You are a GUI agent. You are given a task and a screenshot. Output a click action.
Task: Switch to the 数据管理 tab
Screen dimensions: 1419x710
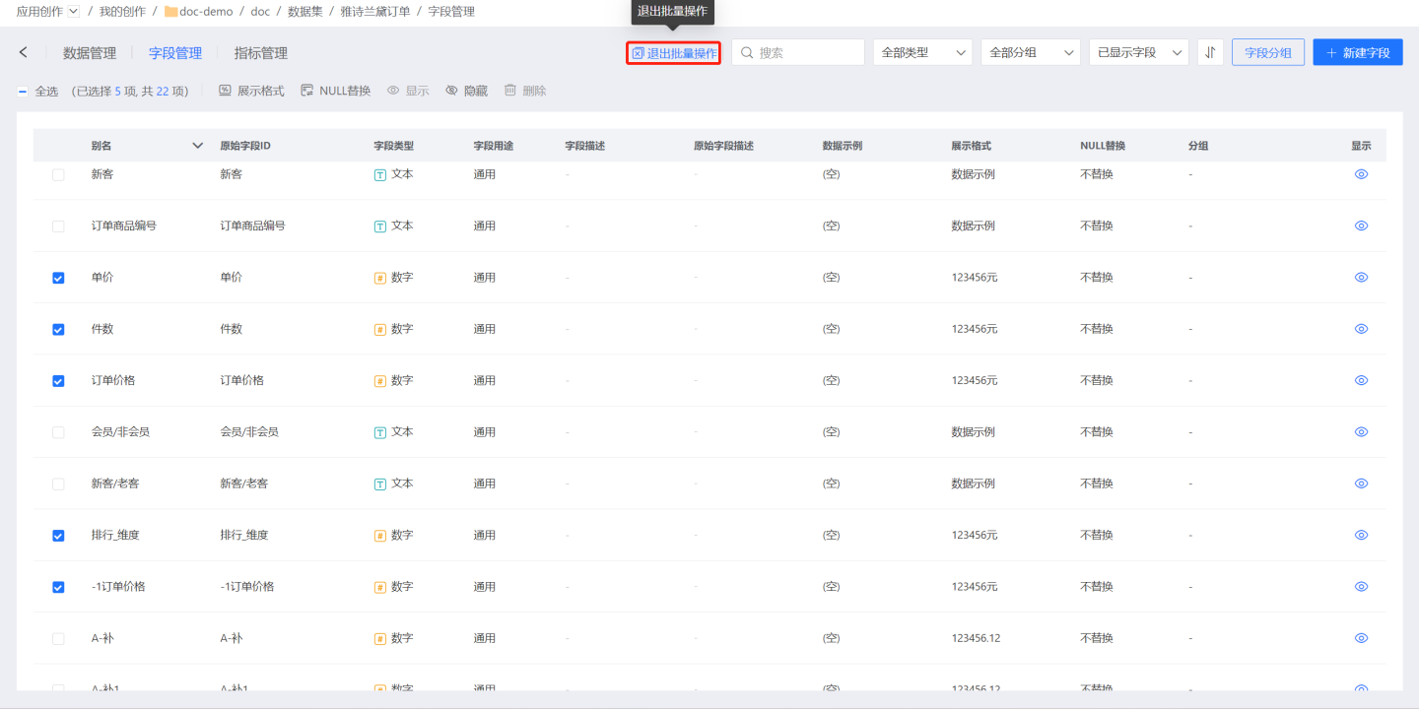90,53
